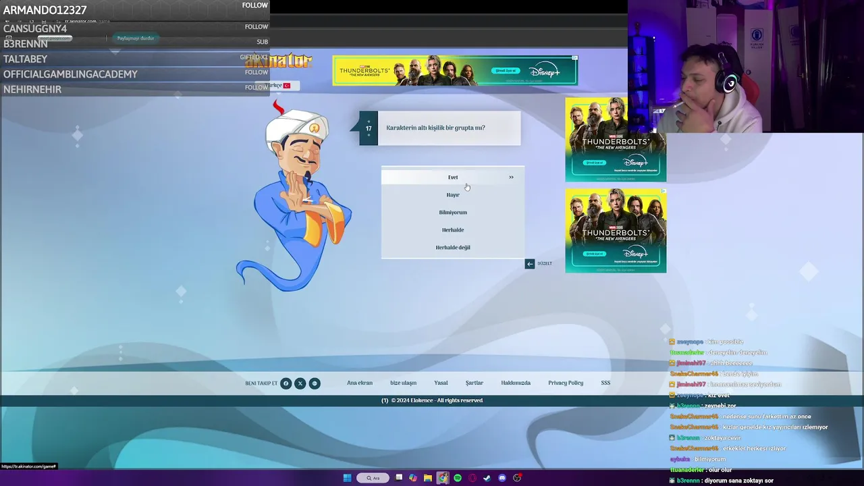Open Steam from taskbar
The width and height of the screenshot is (864, 486).
pos(487,478)
